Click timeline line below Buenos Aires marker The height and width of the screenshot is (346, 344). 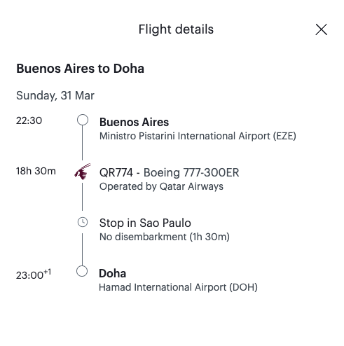pos(82,143)
